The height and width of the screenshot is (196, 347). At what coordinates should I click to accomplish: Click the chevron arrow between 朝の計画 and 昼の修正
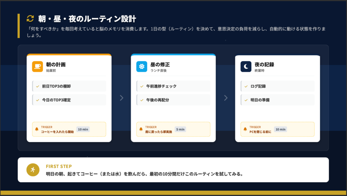[x=121, y=98]
